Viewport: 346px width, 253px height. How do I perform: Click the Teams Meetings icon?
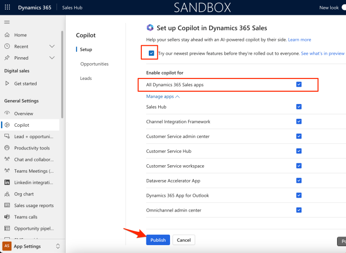pos(7,171)
